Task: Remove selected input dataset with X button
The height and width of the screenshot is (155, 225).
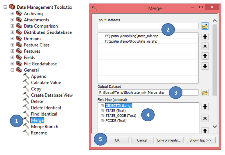Action: tap(205, 46)
